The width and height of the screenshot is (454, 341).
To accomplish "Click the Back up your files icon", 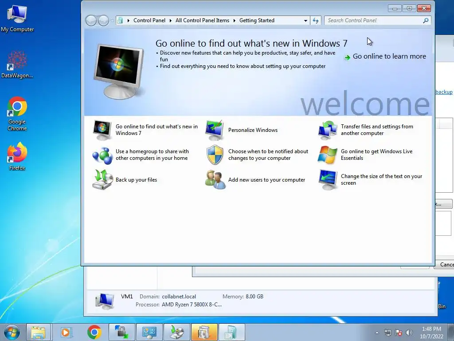I will click(x=102, y=180).
